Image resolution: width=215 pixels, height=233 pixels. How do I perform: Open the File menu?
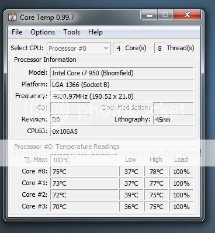click(17, 32)
